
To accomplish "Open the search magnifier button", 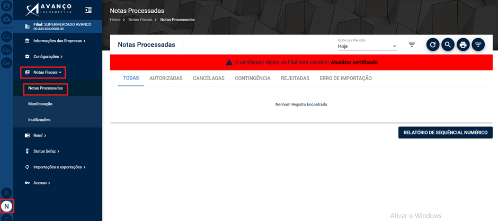I will [448, 45].
